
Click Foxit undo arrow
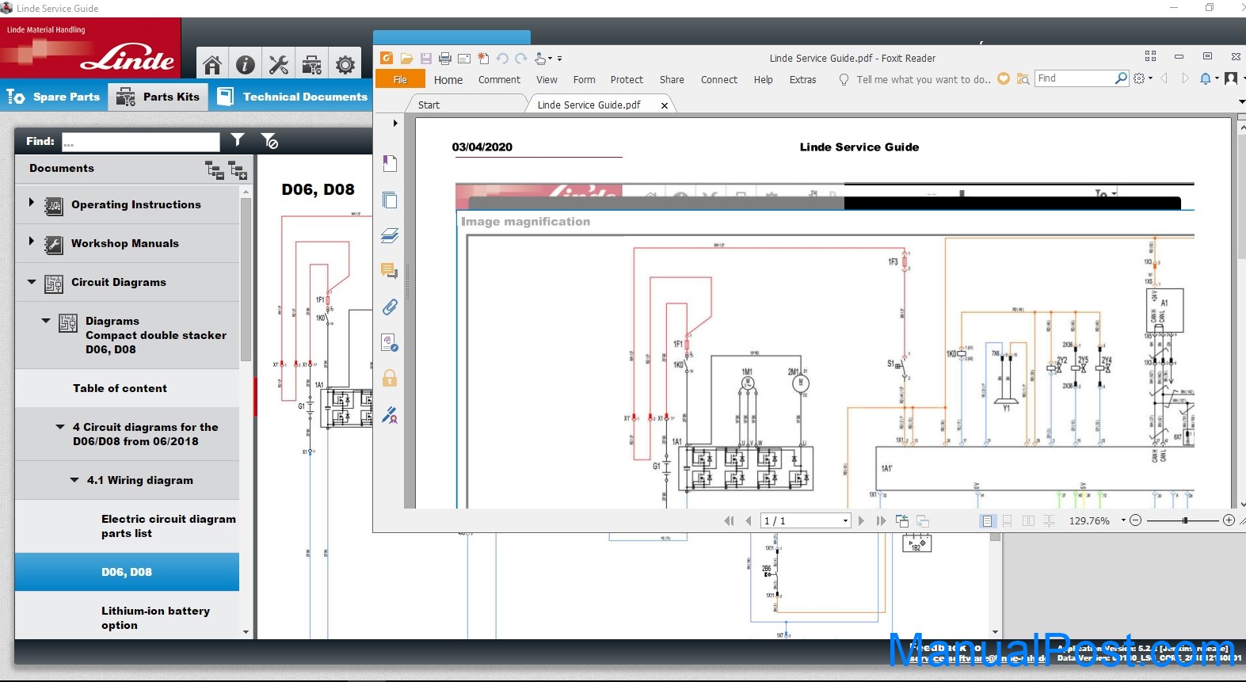click(x=502, y=58)
